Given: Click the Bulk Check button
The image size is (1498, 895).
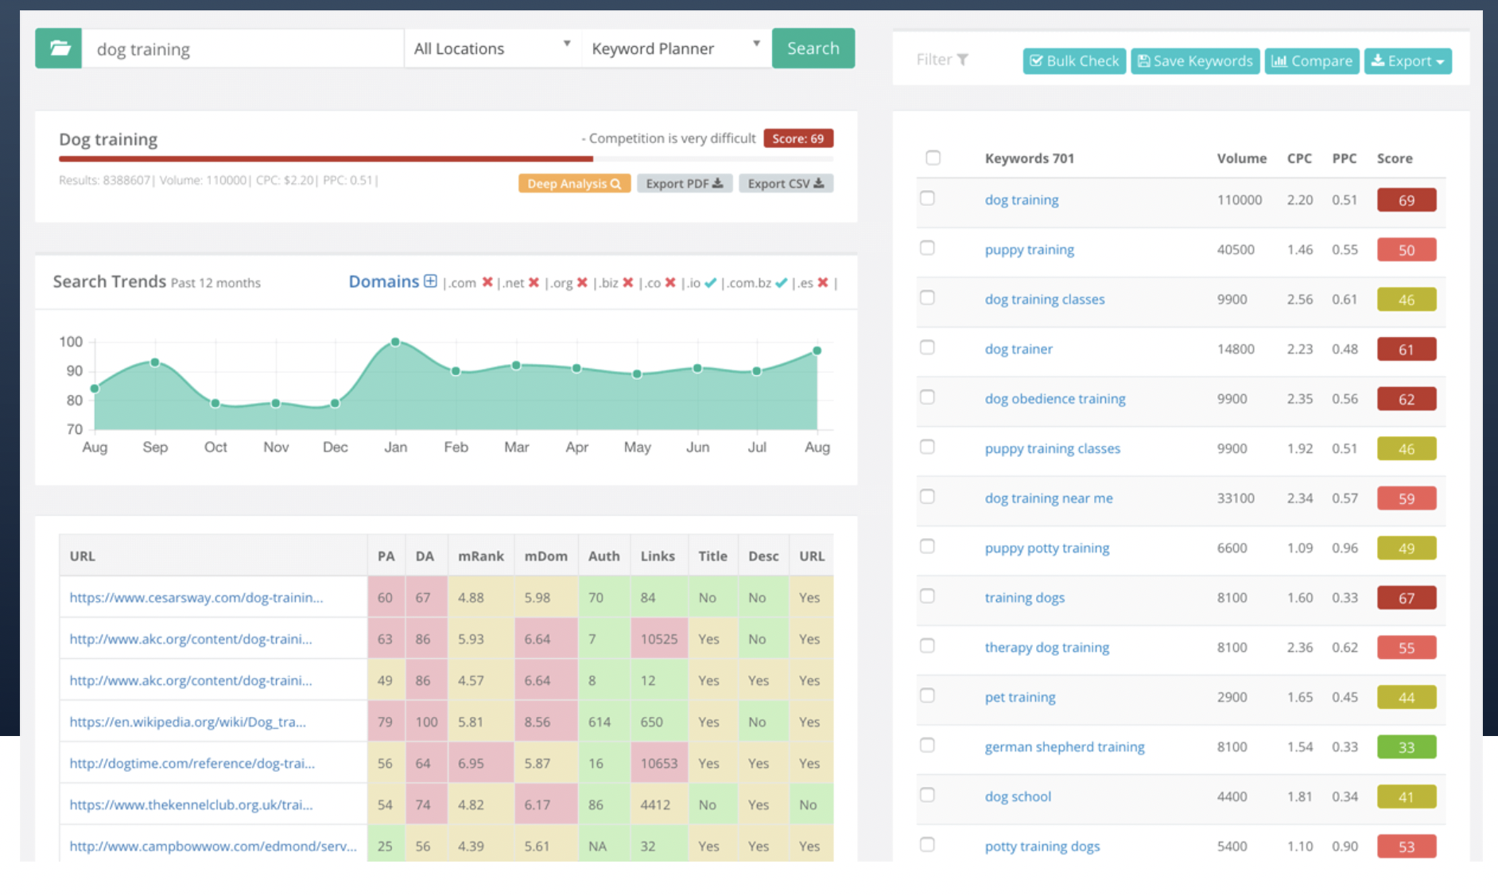Looking at the screenshot, I should [1074, 61].
